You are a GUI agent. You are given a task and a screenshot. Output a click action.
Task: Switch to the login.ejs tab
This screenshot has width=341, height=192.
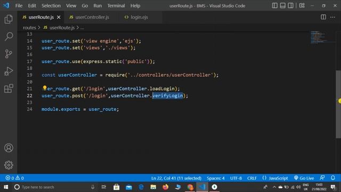[139, 17]
